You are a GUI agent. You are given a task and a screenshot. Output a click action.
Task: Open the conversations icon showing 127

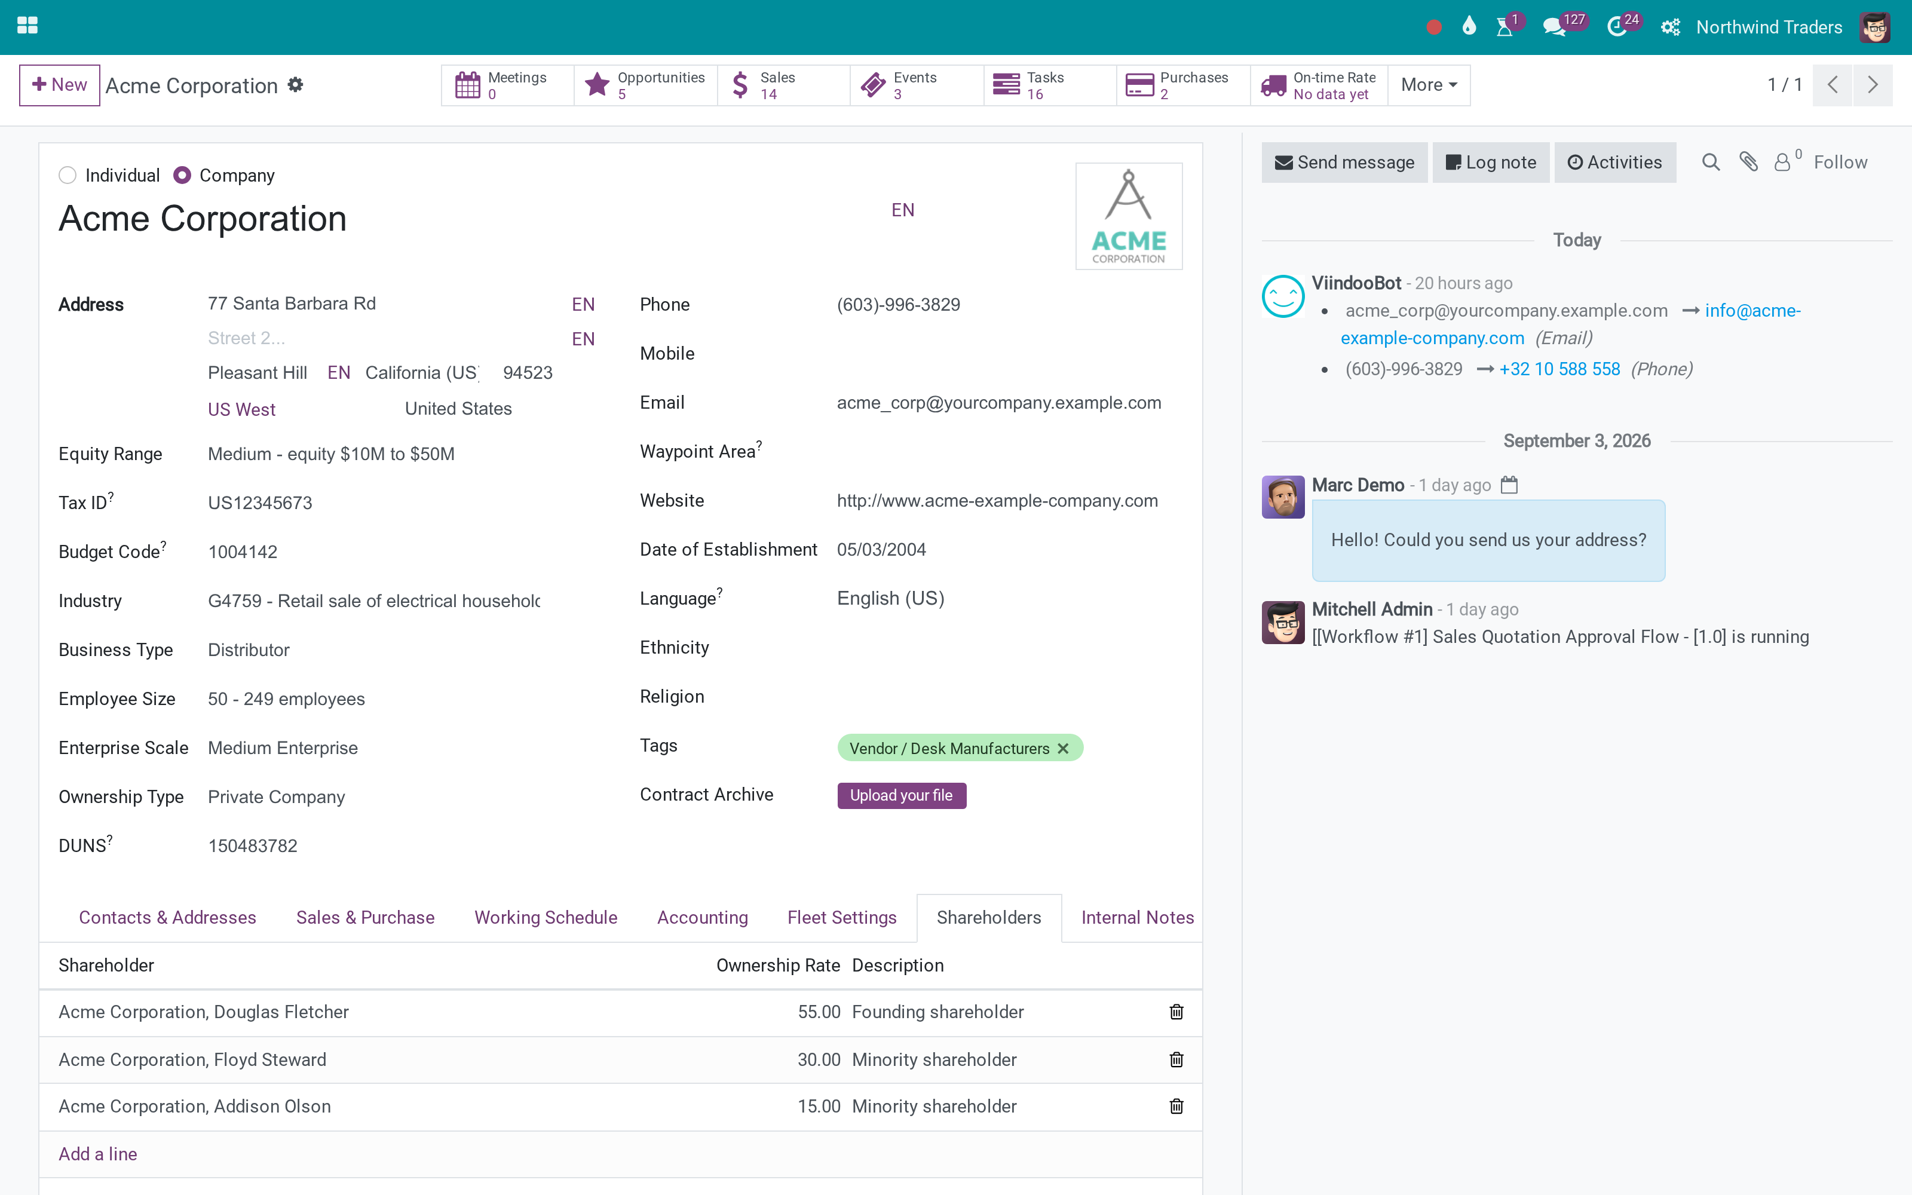(1554, 27)
